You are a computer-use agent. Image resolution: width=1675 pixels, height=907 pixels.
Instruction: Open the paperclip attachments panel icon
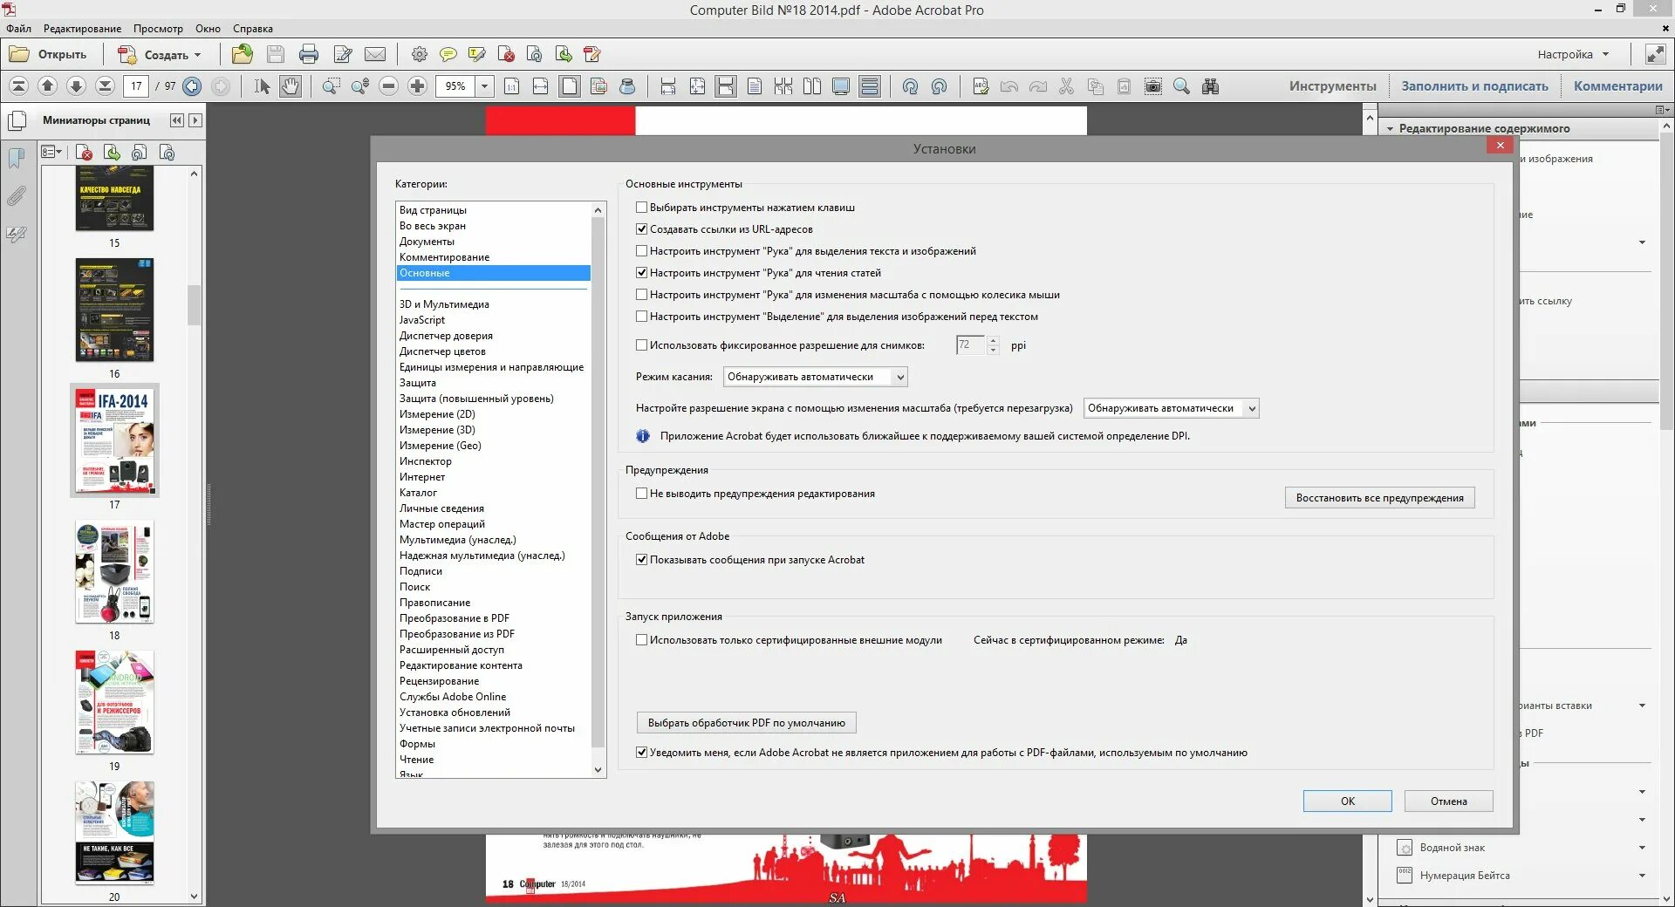17,195
